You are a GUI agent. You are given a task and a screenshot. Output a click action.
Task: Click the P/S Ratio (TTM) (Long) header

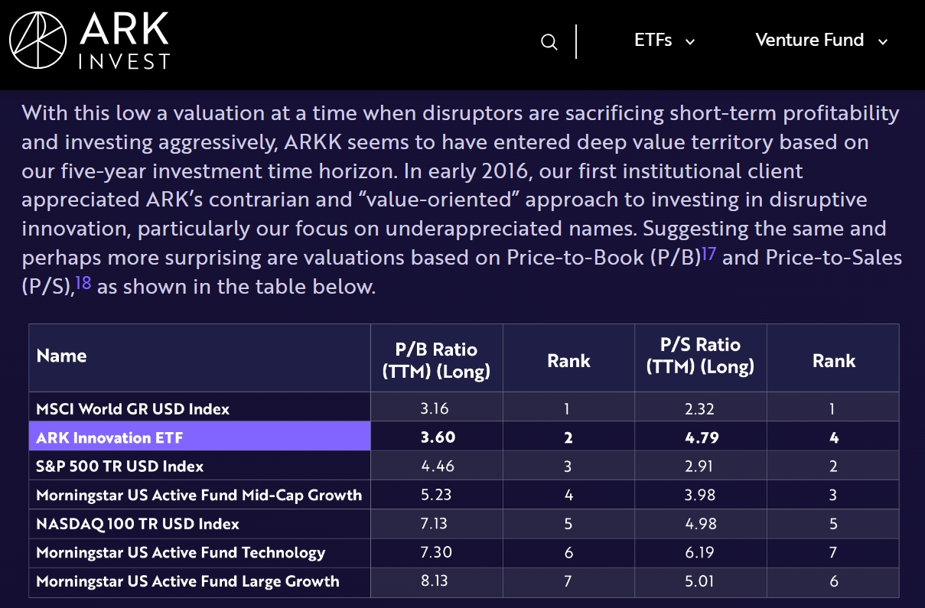700,356
